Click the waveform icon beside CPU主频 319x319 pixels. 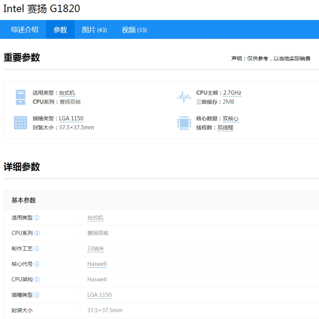click(184, 97)
